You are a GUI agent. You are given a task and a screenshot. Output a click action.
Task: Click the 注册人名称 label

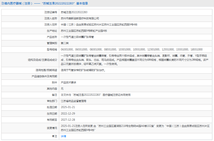click(x=50, y=18)
